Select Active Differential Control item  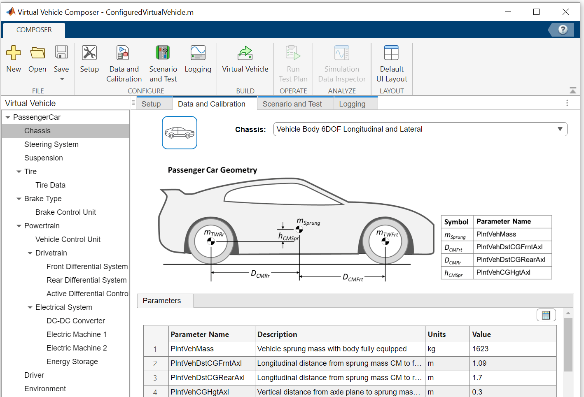point(88,294)
